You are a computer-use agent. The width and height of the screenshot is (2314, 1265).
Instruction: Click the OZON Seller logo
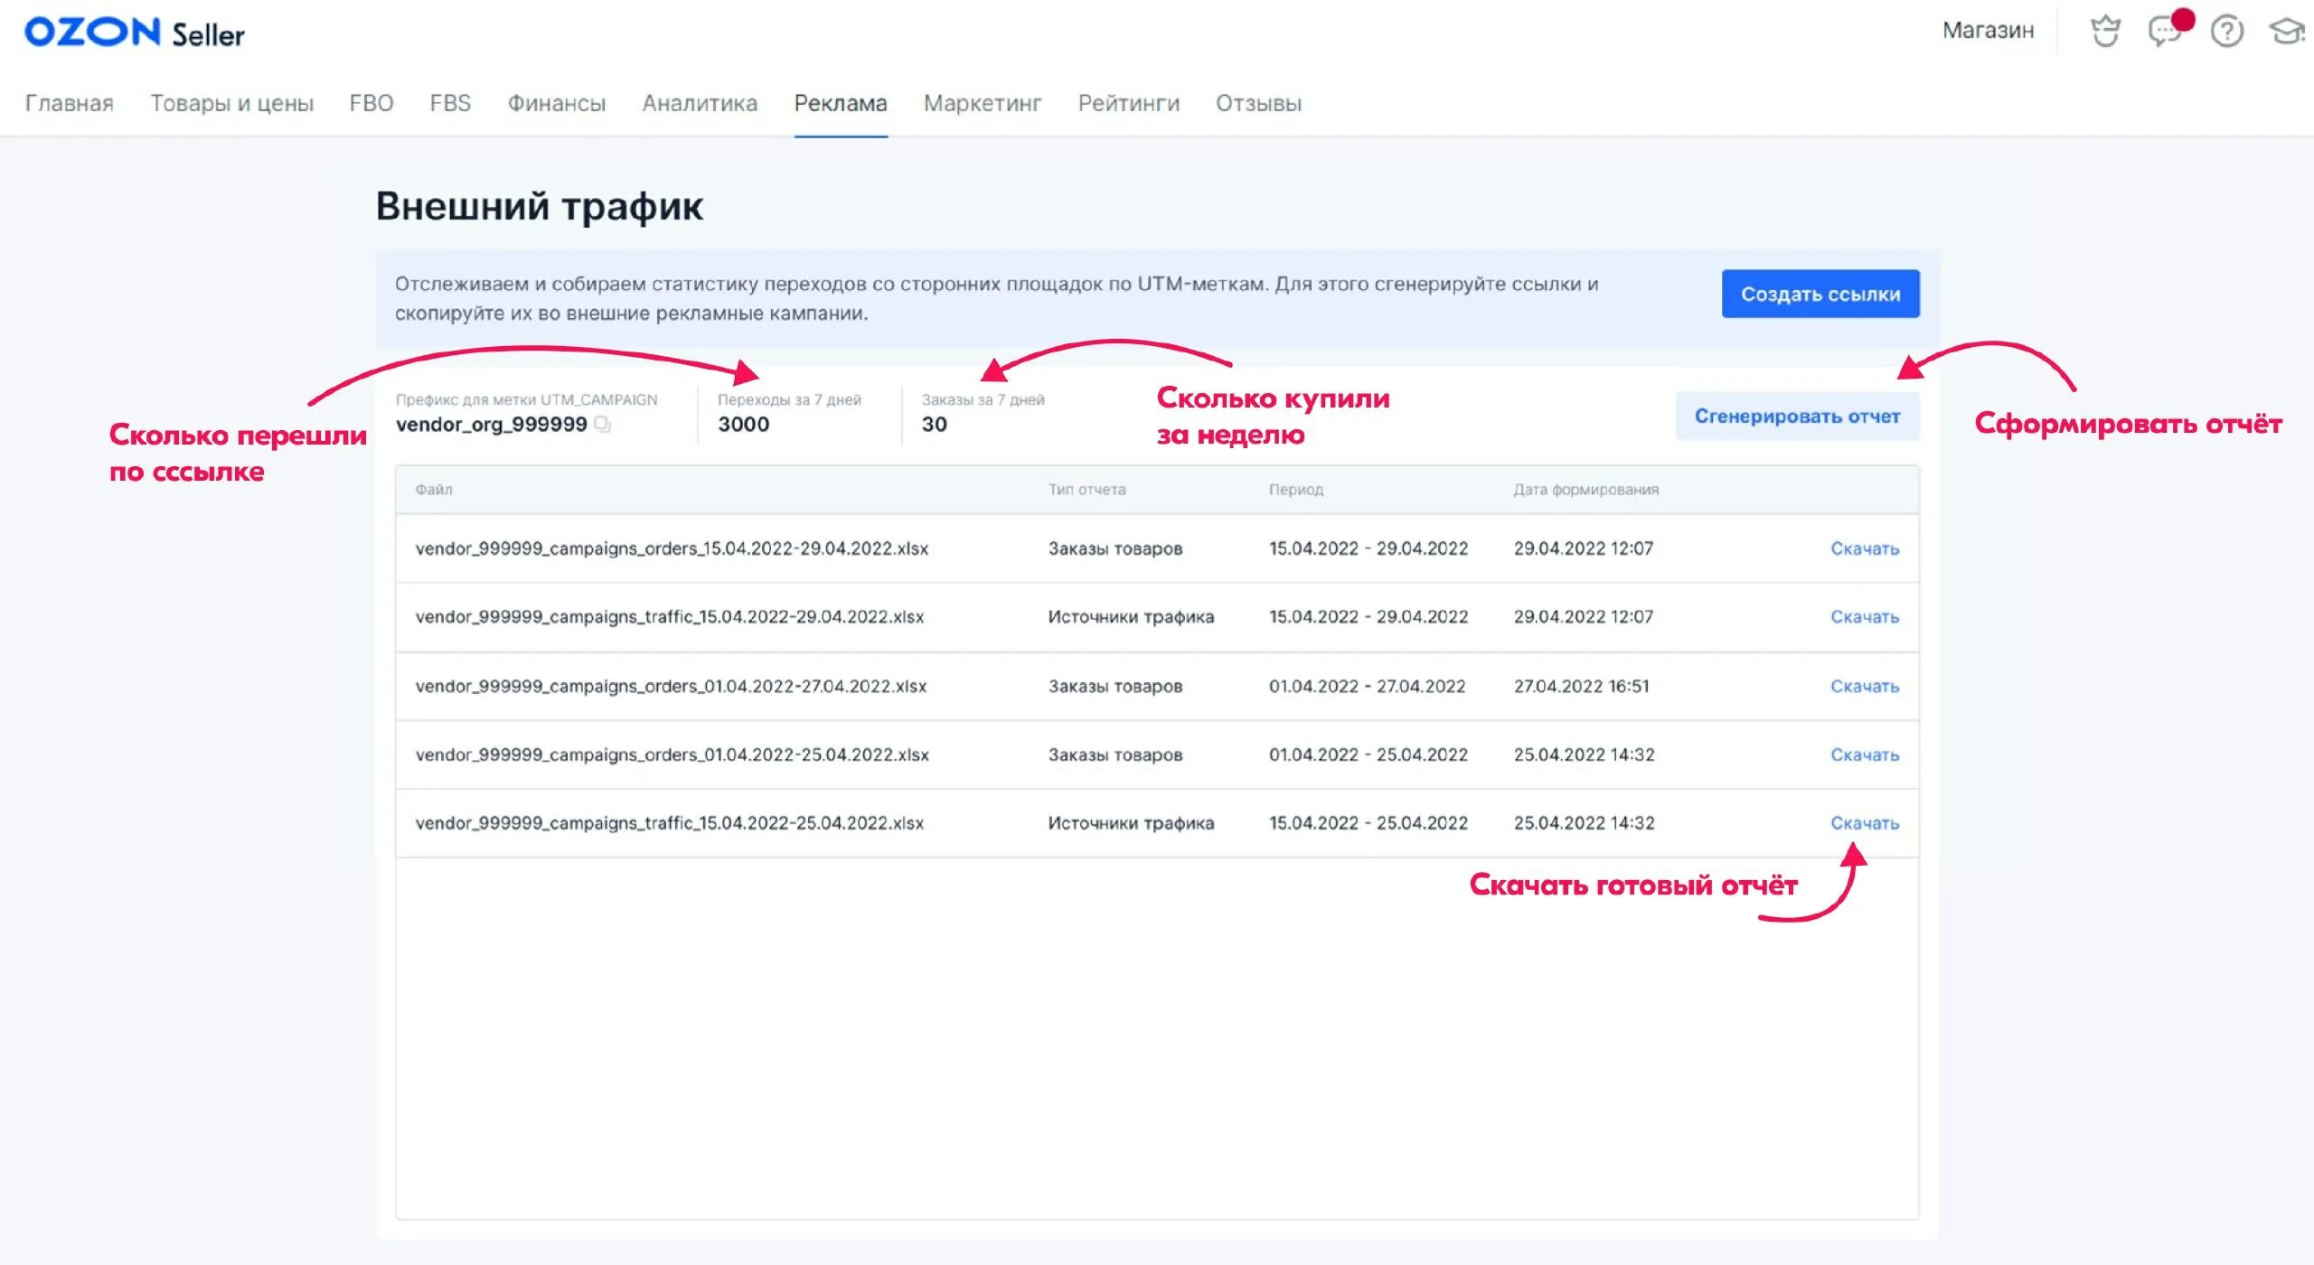pos(134,33)
